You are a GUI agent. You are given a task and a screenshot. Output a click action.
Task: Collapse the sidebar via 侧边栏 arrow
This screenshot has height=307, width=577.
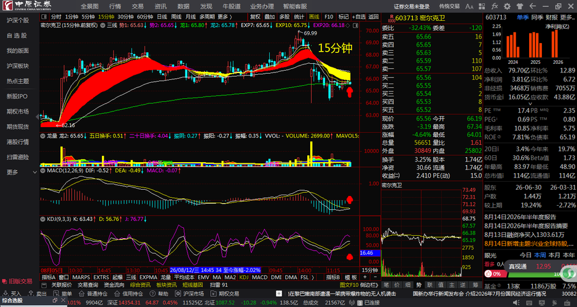click(368, 285)
